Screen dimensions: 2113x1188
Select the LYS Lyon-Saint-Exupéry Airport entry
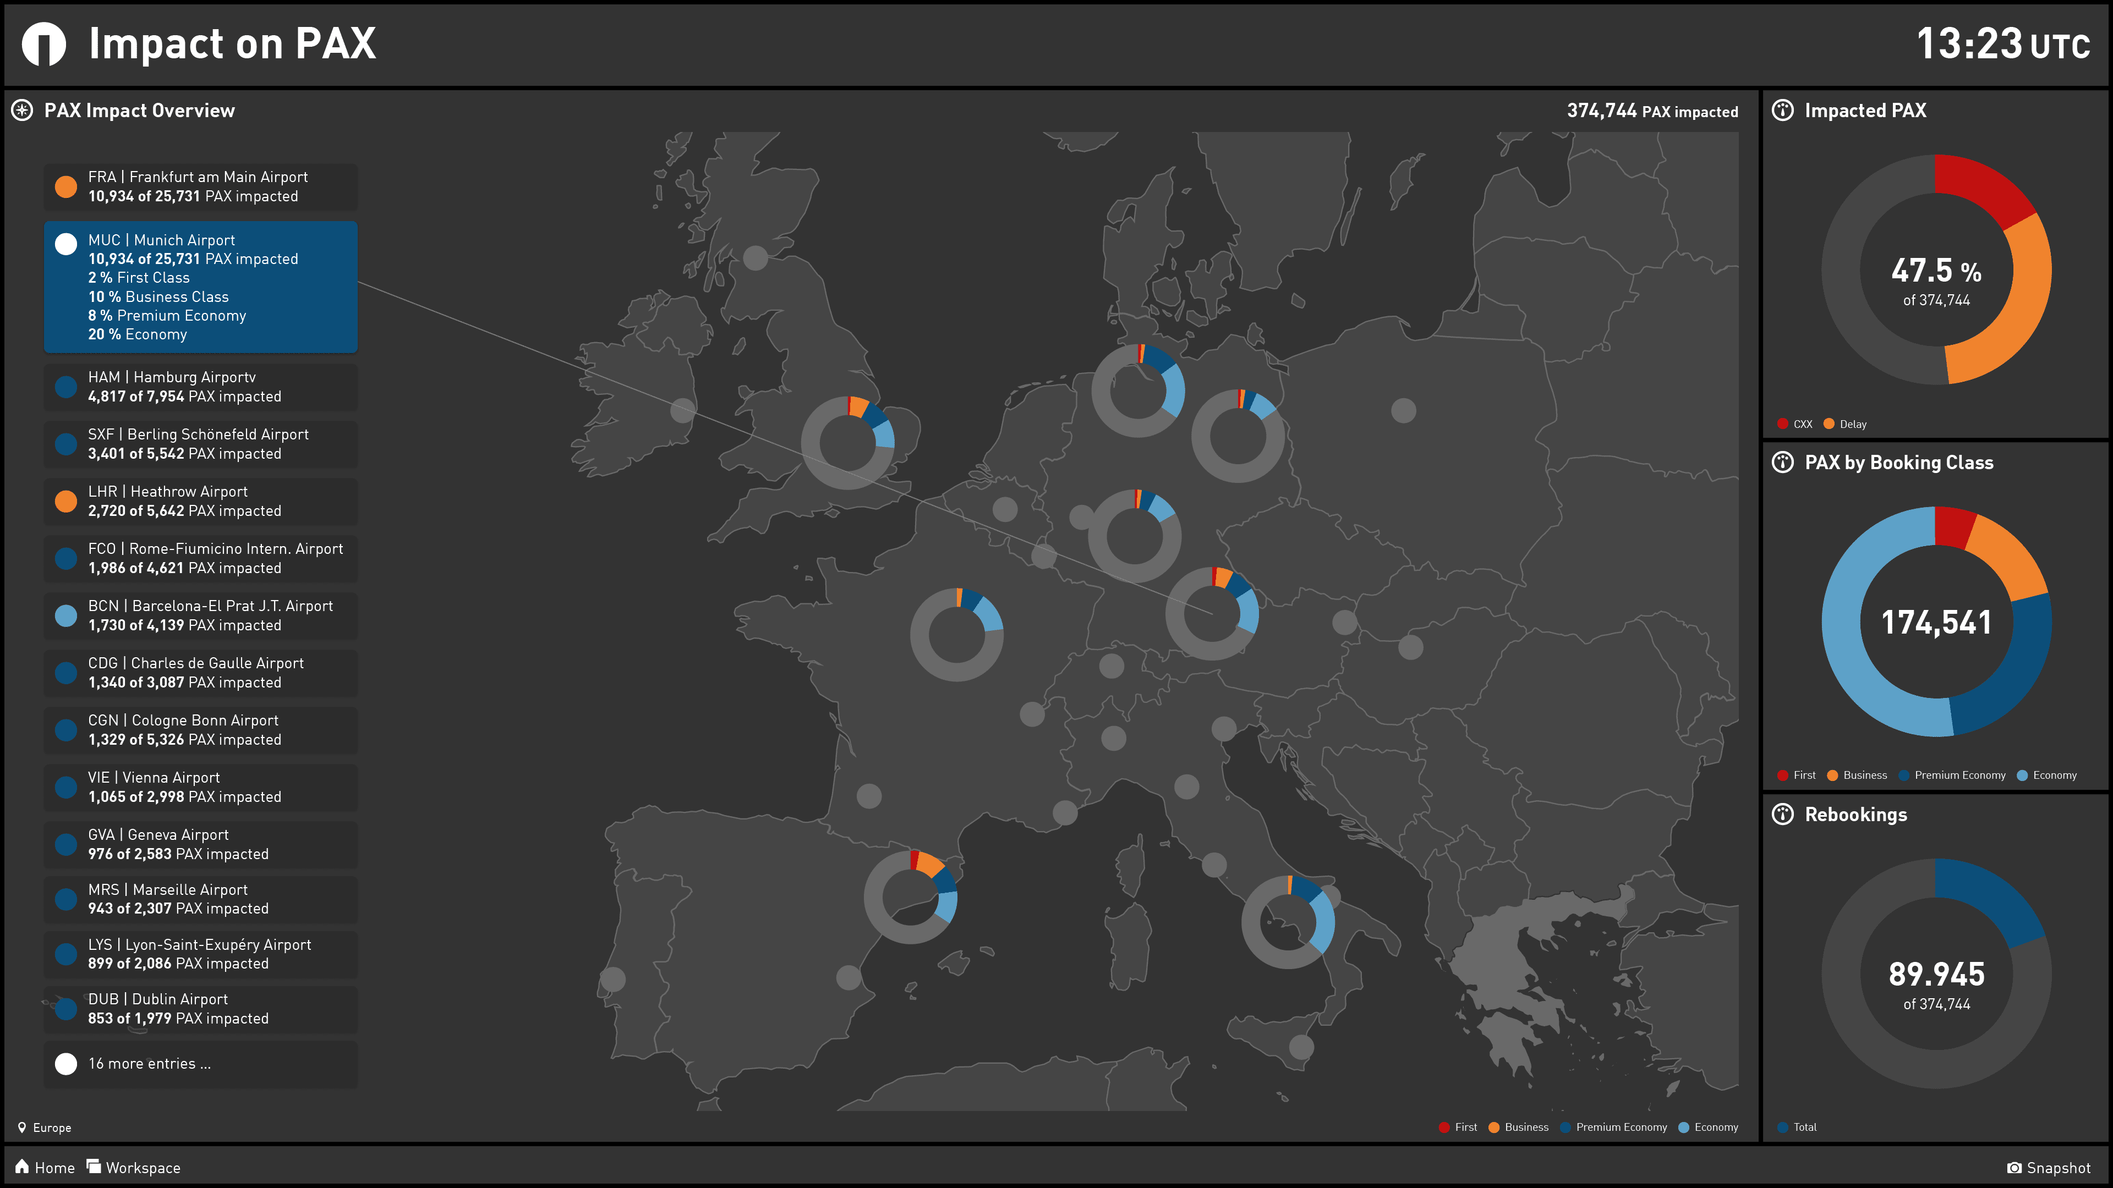click(200, 954)
